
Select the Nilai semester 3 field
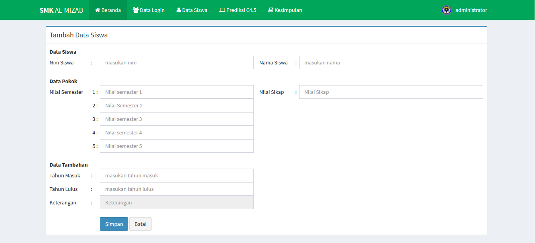click(177, 119)
